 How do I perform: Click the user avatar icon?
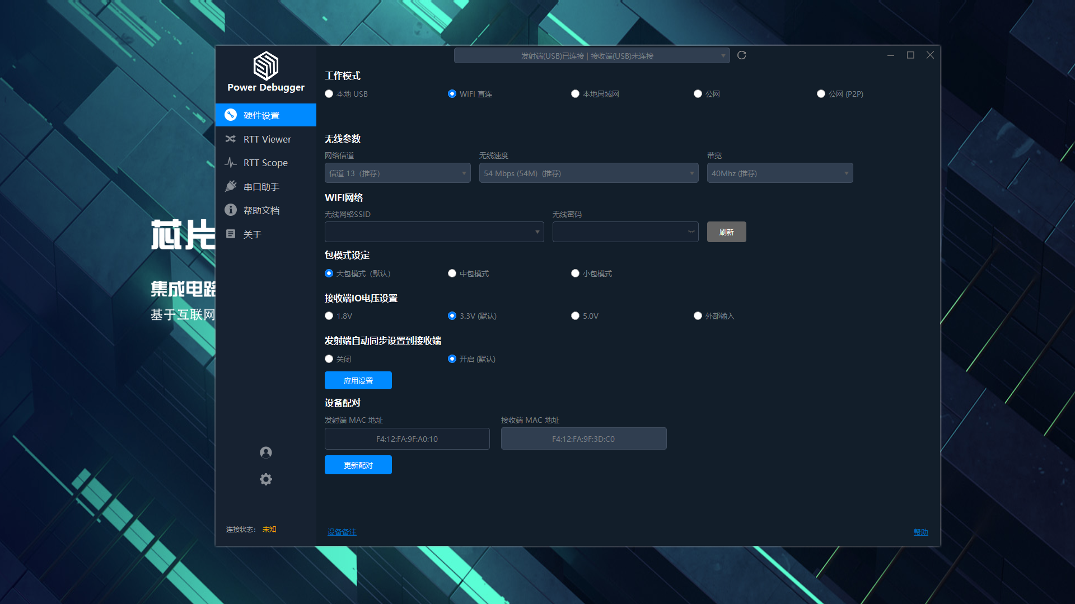tap(265, 452)
